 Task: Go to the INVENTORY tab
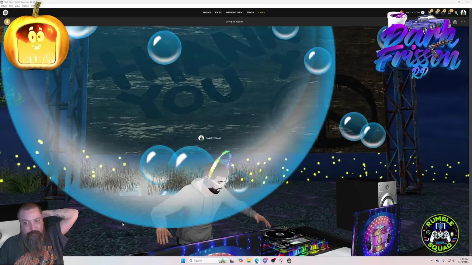point(235,13)
